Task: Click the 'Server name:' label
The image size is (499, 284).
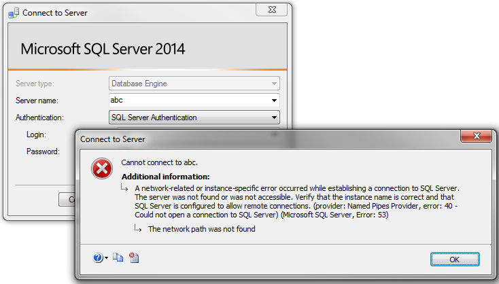Action: tap(37, 101)
